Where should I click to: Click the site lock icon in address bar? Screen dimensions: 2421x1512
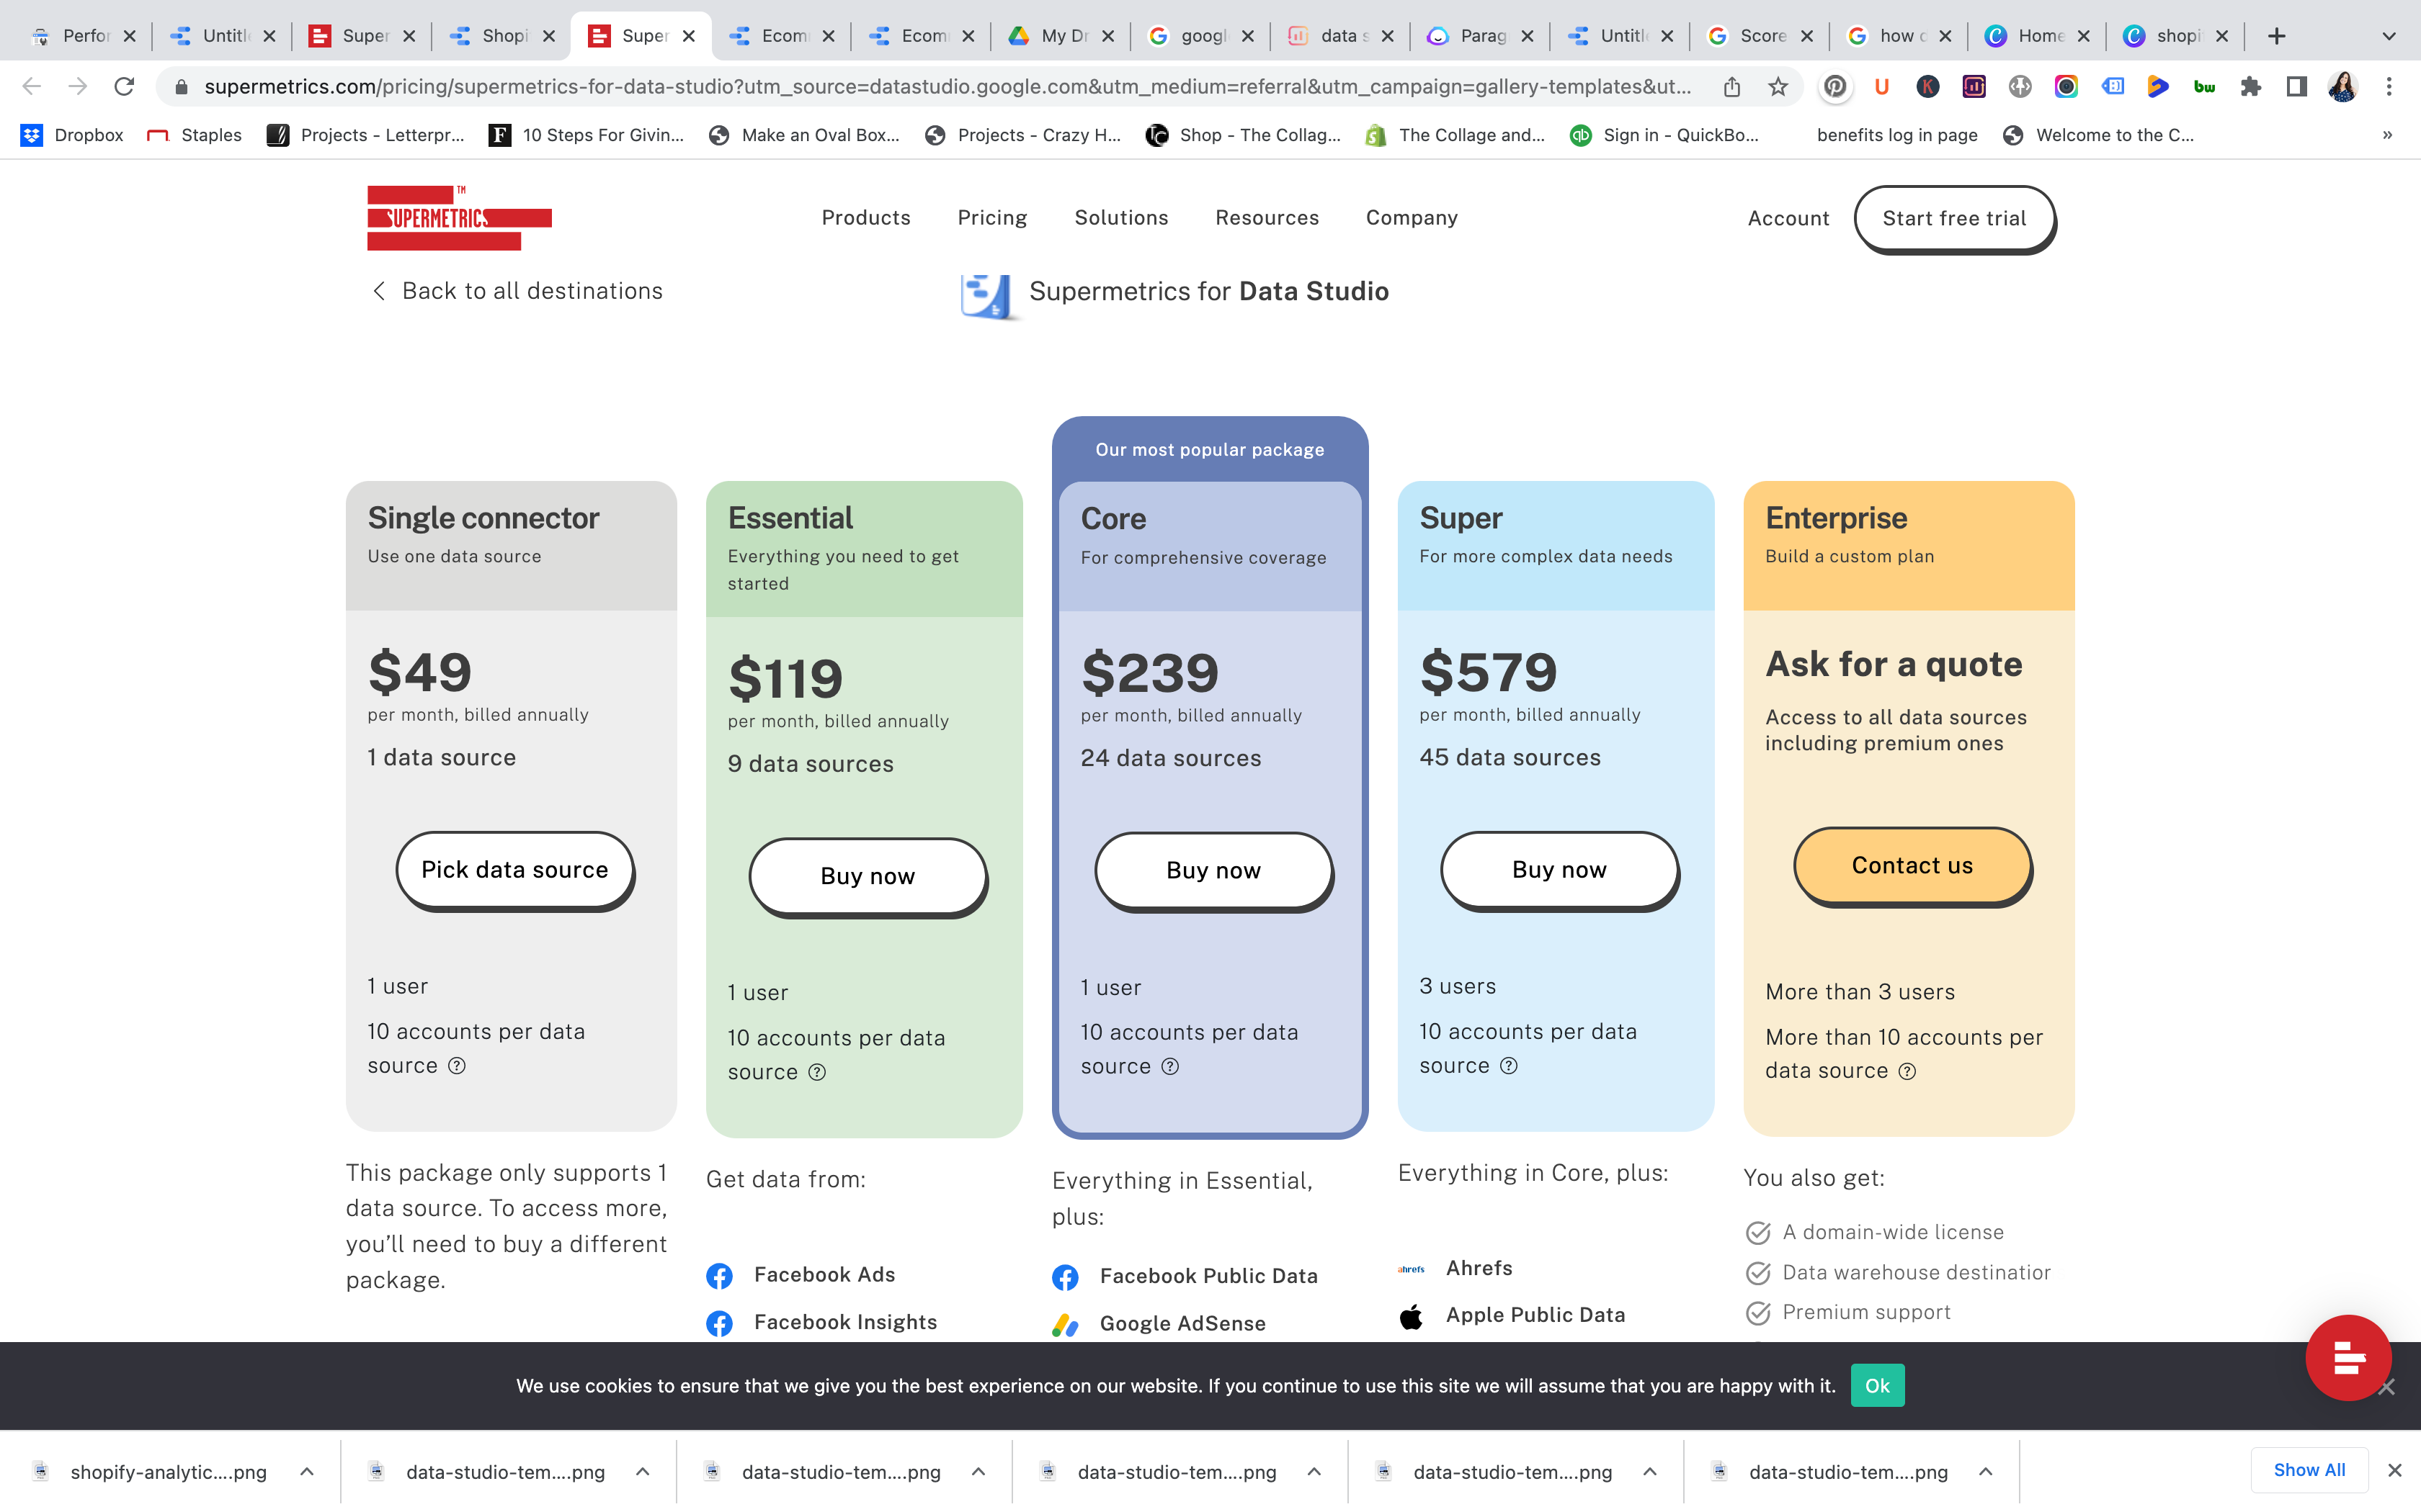181,87
